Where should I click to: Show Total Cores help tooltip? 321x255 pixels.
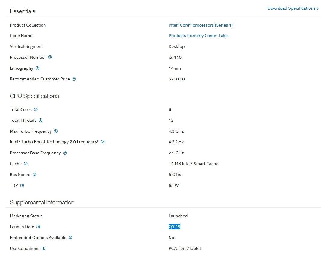[36, 109]
